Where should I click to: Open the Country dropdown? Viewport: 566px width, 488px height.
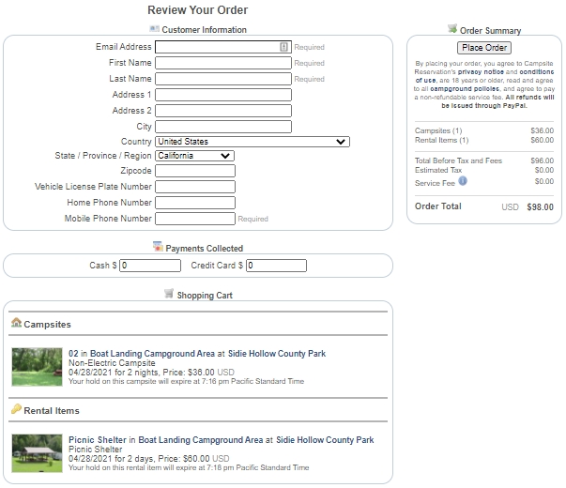252,142
